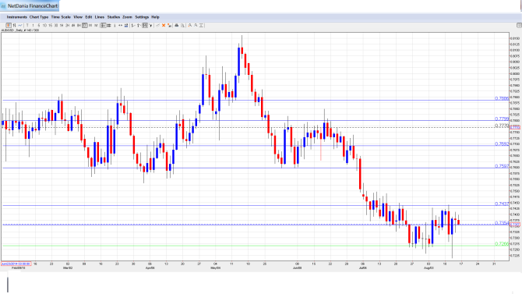Switch to 2H time scale
The width and height of the screenshot is (522, 294).
[x=67, y=25]
